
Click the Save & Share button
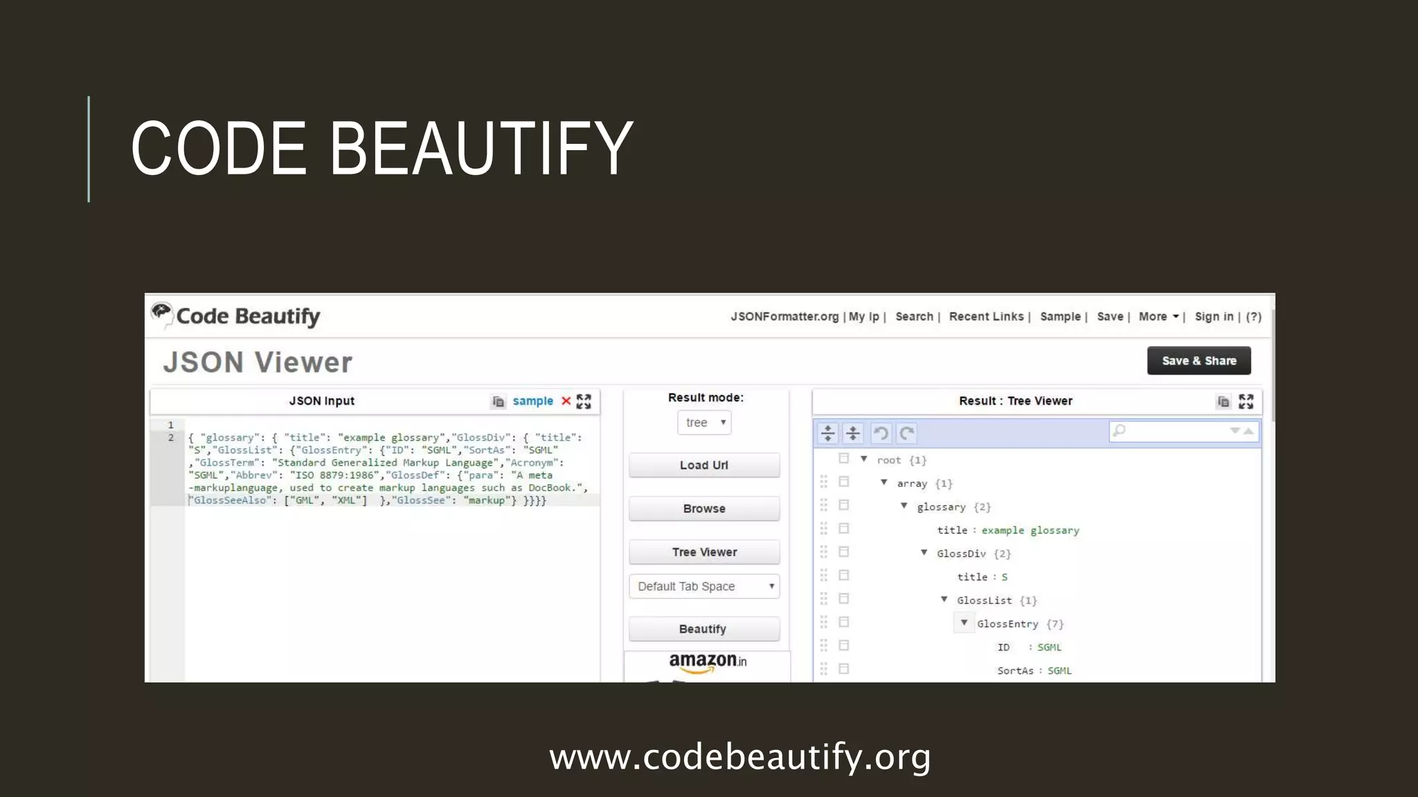[x=1199, y=360]
